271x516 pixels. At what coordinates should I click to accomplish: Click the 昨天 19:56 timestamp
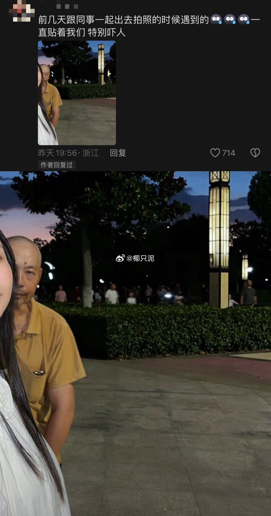click(57, 153)
